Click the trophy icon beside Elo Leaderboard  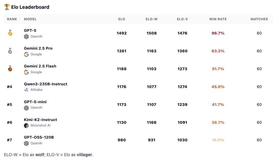(7, 7)
